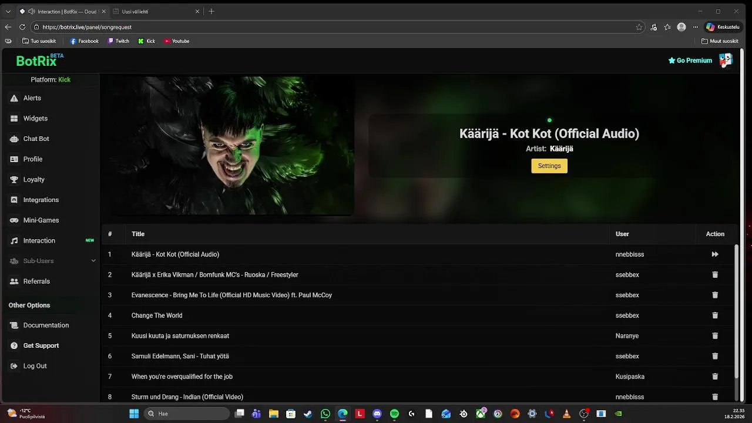Open the Tuo suosikit bookmark
The width and height of the screenshot is (752, 423).
(39, 41)
